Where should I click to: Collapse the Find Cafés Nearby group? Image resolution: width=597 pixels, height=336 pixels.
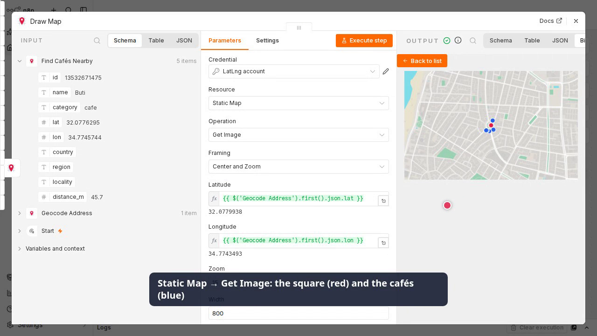[x=20, y=61]
